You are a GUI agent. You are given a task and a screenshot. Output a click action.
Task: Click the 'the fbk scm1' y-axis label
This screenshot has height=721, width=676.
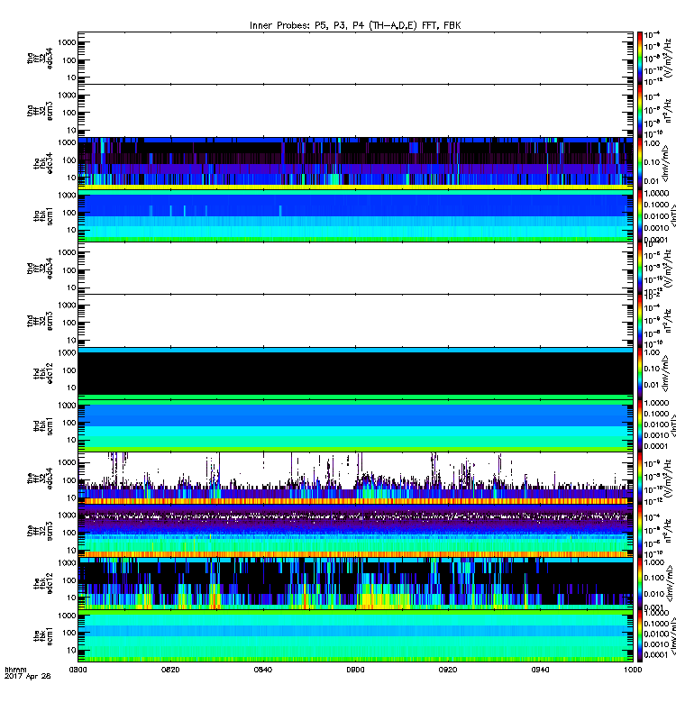43,636
